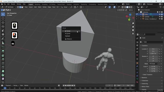
Task: Choose Collapse in Merge menu
Action: coord(71,36)
